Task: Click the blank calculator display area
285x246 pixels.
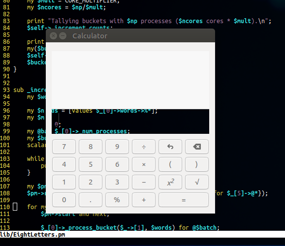Action: 130,80
